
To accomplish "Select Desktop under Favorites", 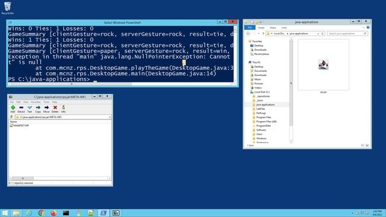I will click(x=257, y=46).
